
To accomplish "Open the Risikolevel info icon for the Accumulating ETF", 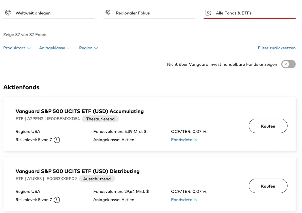I will click(57, 140).
